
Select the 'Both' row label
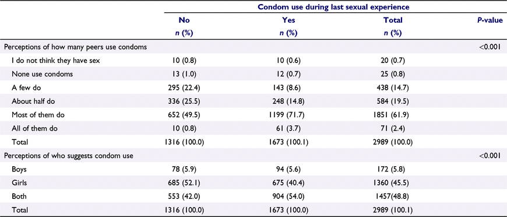[x=18, y=196]
